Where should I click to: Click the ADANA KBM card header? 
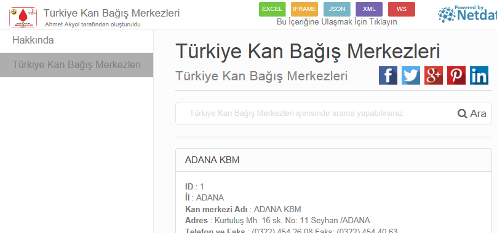pos(333,160)
